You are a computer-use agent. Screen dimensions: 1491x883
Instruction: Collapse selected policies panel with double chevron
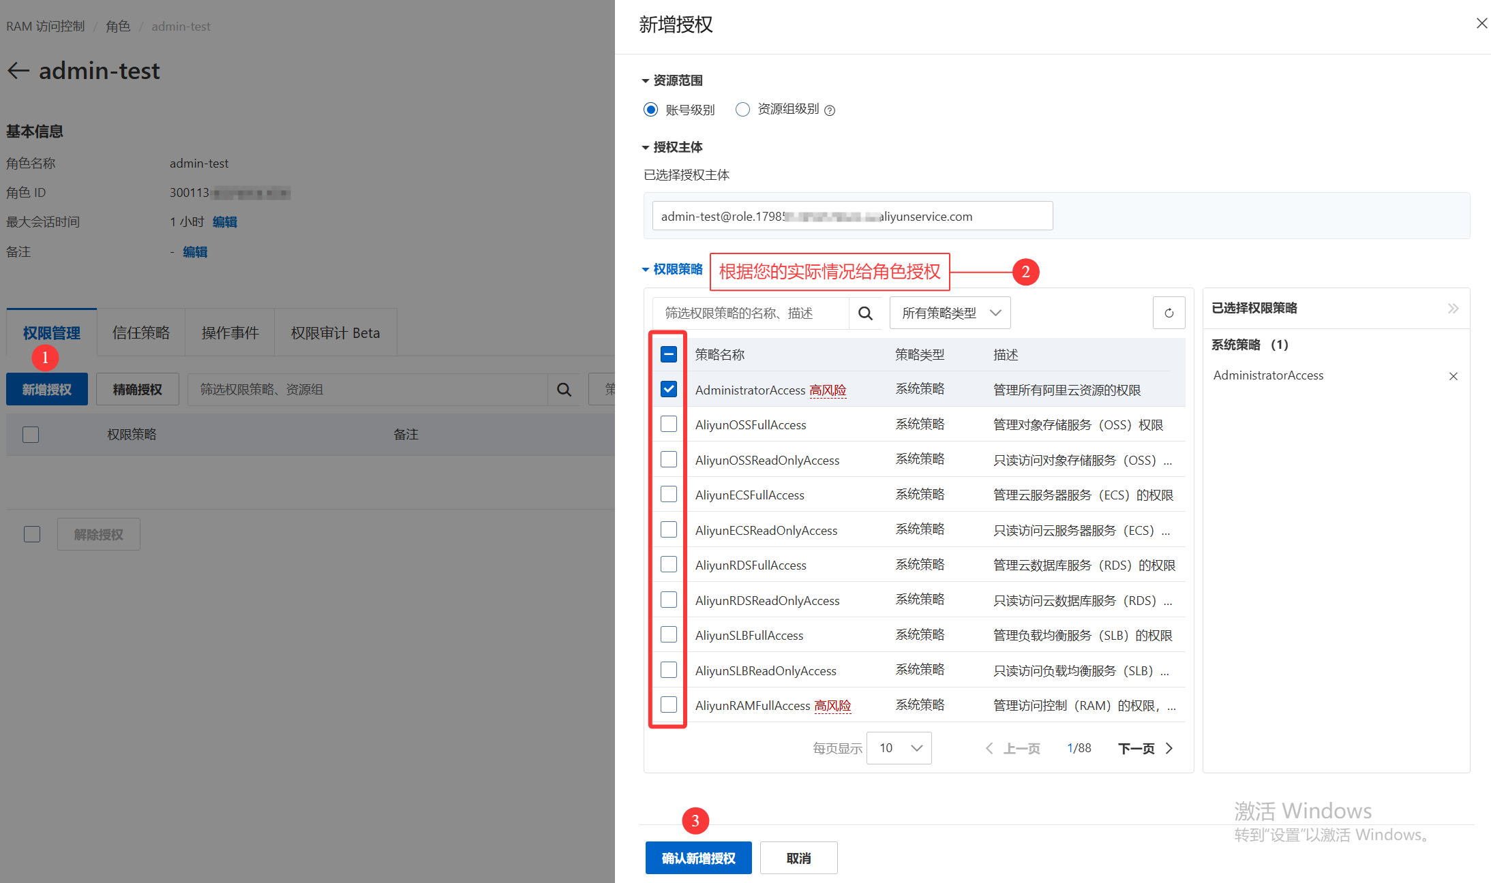tap(1453, 309)
